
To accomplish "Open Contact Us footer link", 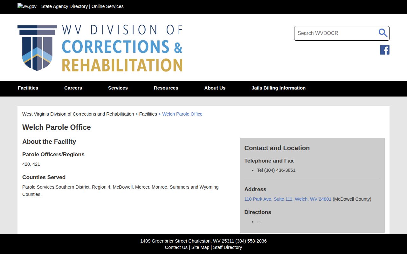I will pyautogui.click(x=176, y=247).
